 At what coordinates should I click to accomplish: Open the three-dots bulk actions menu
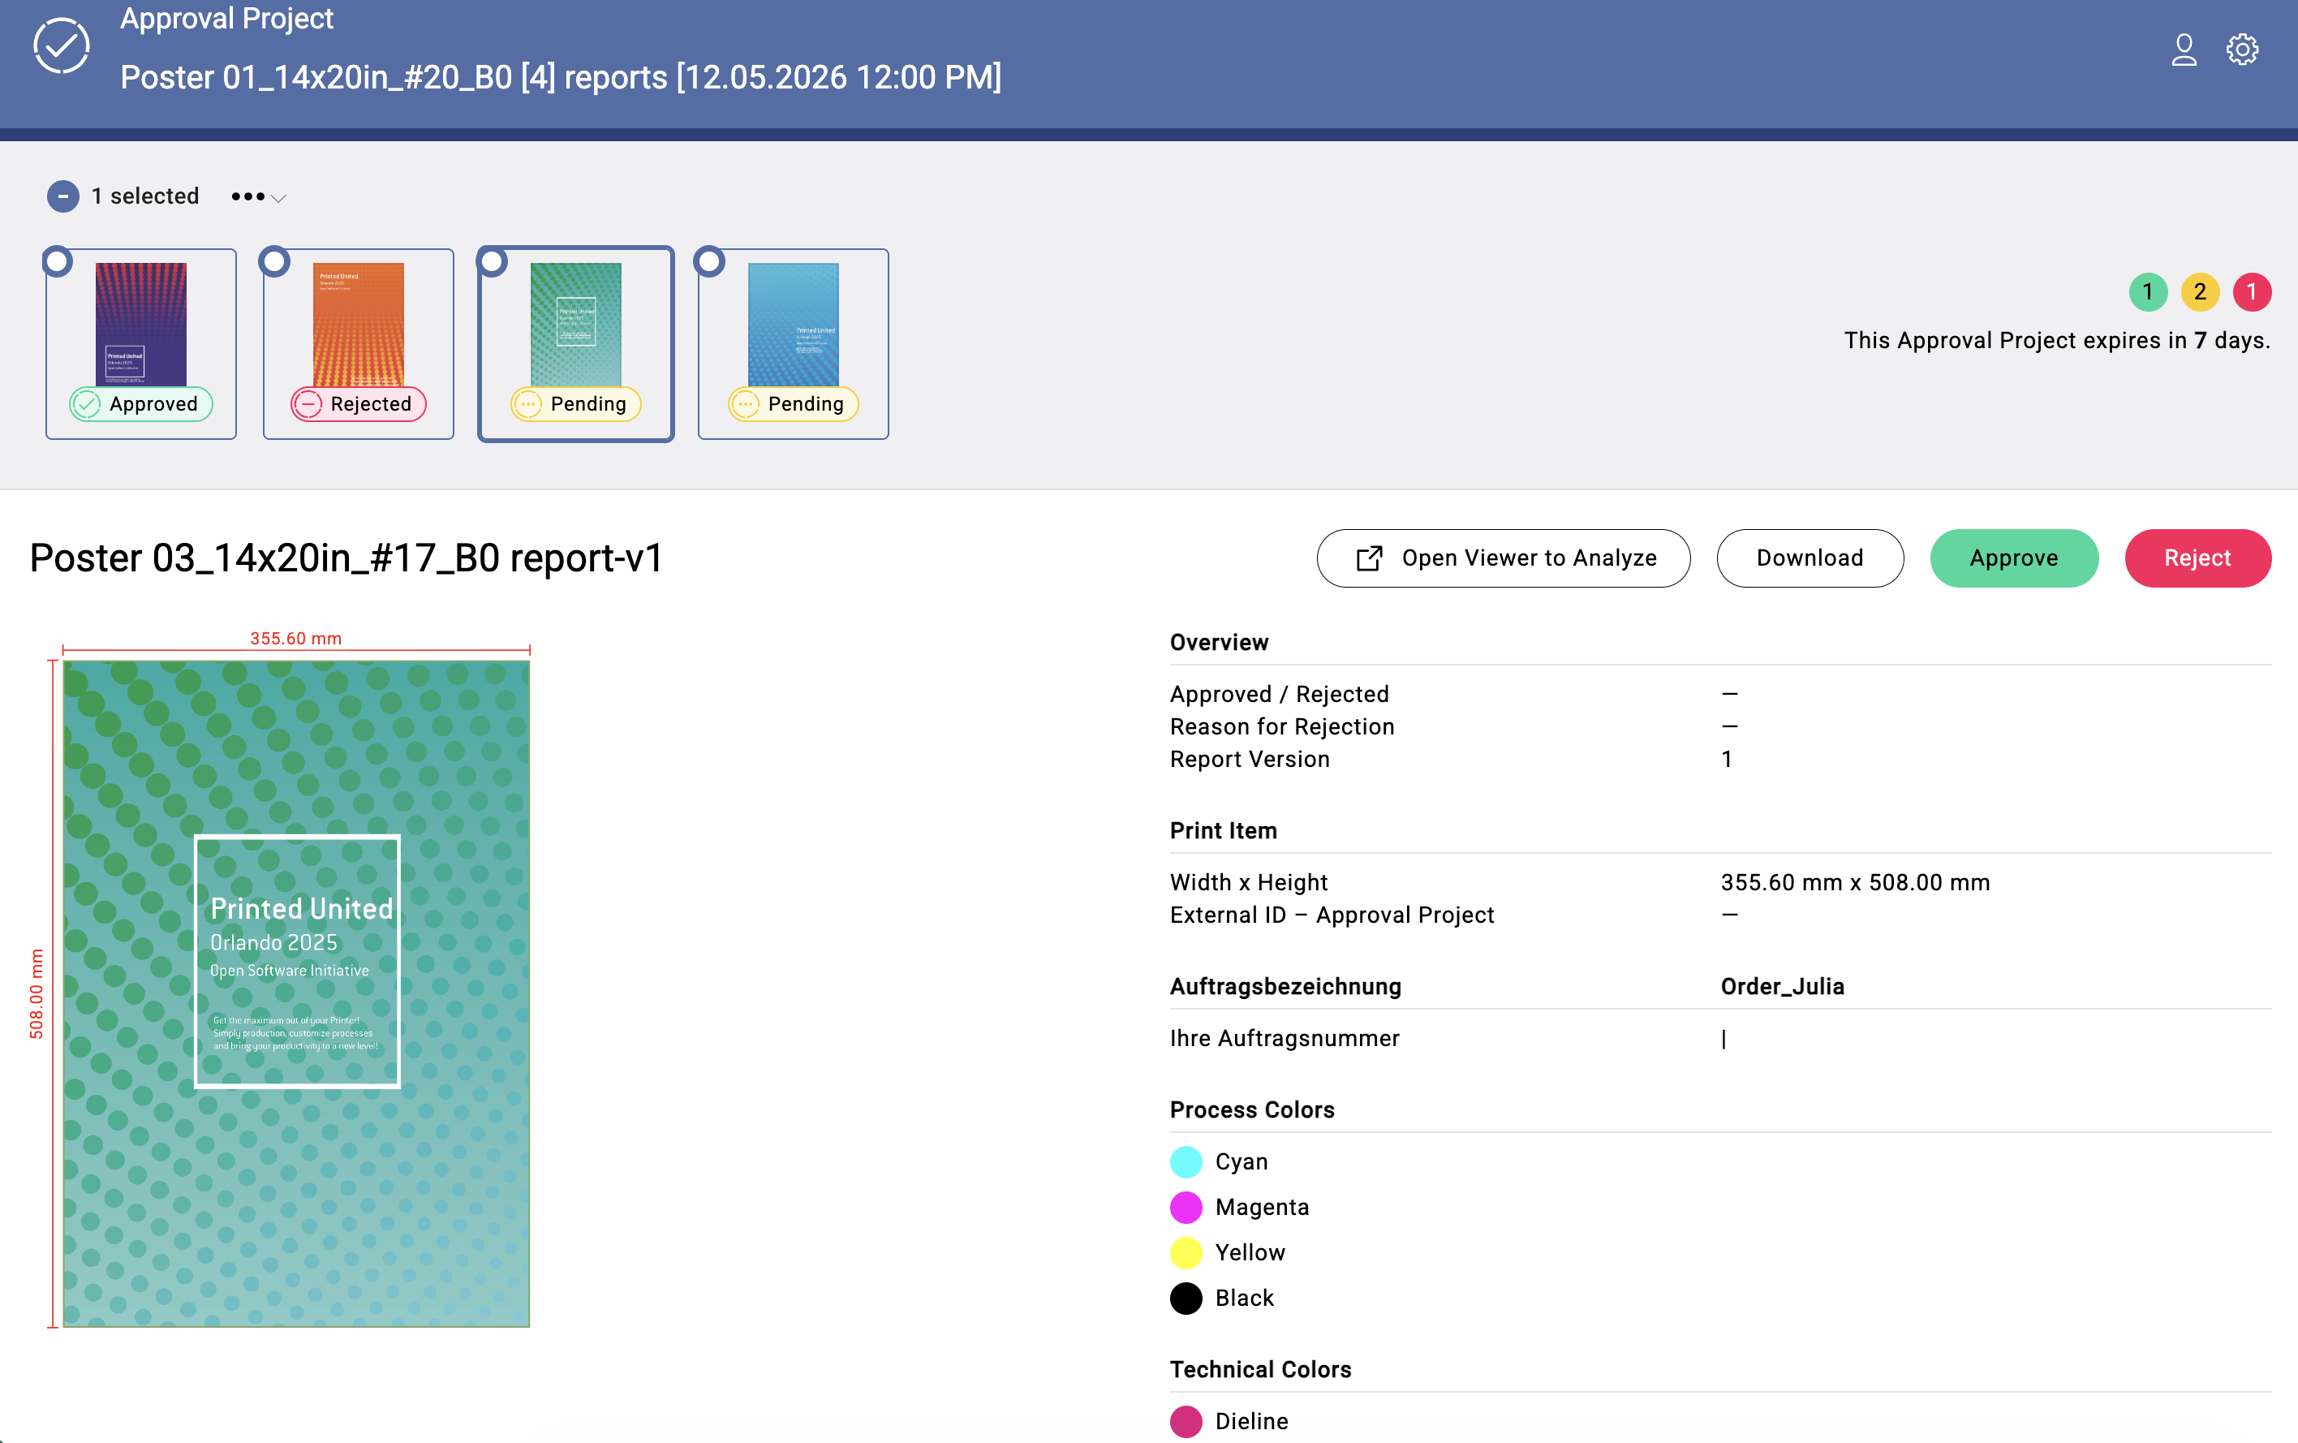coord(257,196)
